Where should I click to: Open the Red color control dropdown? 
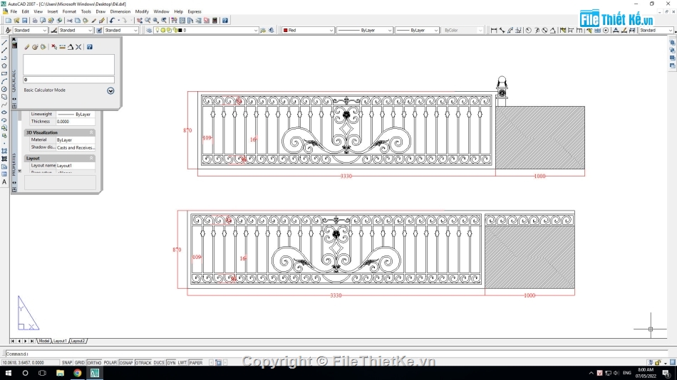click(x=308, y=30)
